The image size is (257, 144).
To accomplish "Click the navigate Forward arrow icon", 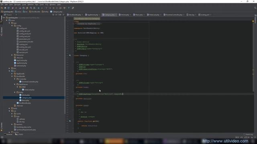I will [42, 8].
